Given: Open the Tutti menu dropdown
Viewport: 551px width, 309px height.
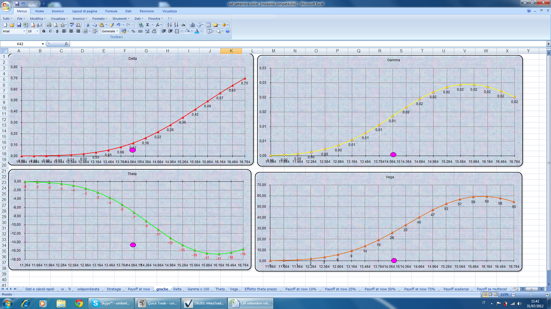Looking at the screenshot, I should (7, 19).
